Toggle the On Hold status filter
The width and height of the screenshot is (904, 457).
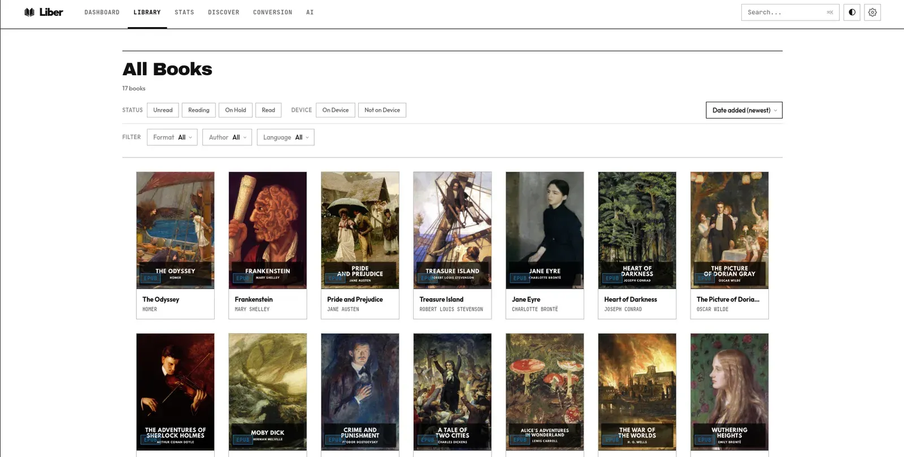(236, 110)
